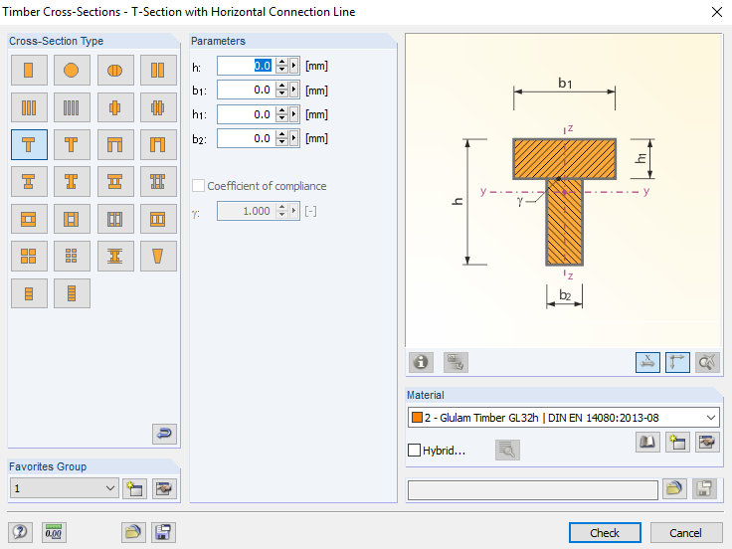The width and height of the screenshot is (732, 549).
Task: Choose the box section cross-section type
Action: (29, 219)
